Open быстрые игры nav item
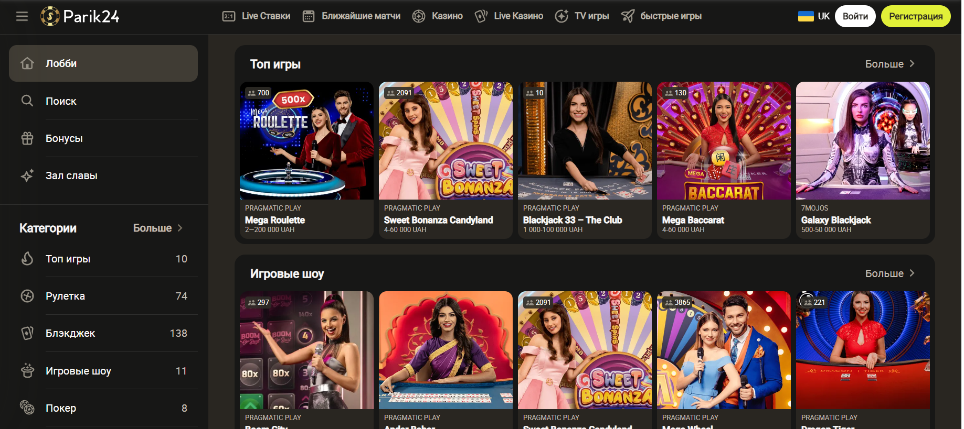This screenshot has width=964, height=429. pyautogui.click(x=661, y=16)
